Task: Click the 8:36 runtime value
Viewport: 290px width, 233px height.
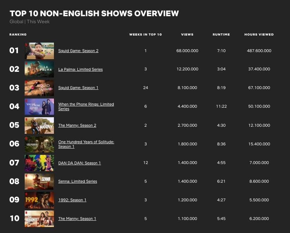Action: point(221,144)
